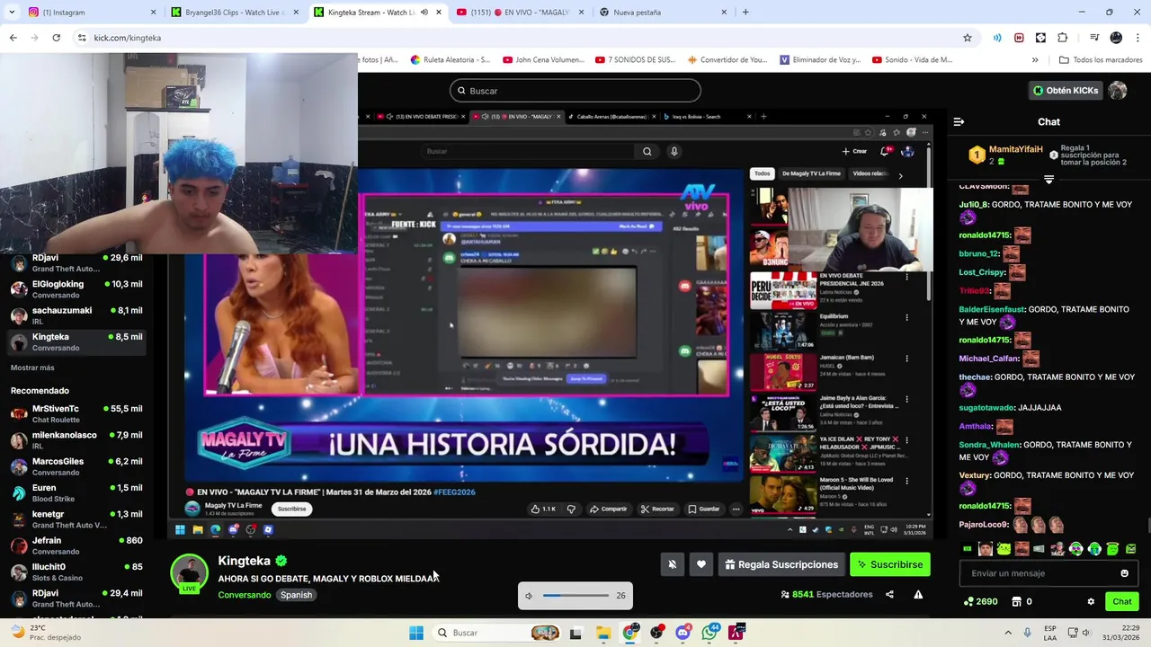The height and width of the screenshot is (647, 1151).
Task: Open the 2690 channel points balance
Action: tap(980, 601)
